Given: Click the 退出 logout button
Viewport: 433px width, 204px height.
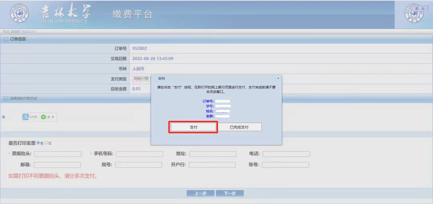Looking at the screenshot, I should pyautogui.click(x=420, y=8).
